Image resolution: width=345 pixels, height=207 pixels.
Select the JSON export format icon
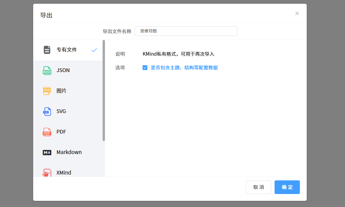pos(47,70)
